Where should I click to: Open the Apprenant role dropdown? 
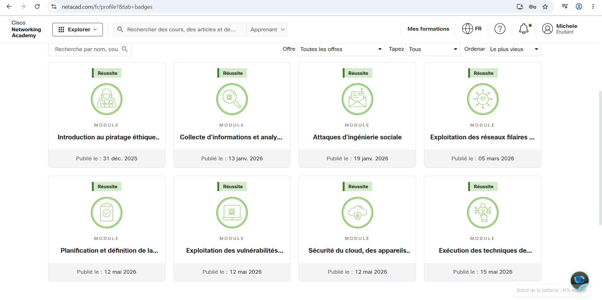(267, 29)
